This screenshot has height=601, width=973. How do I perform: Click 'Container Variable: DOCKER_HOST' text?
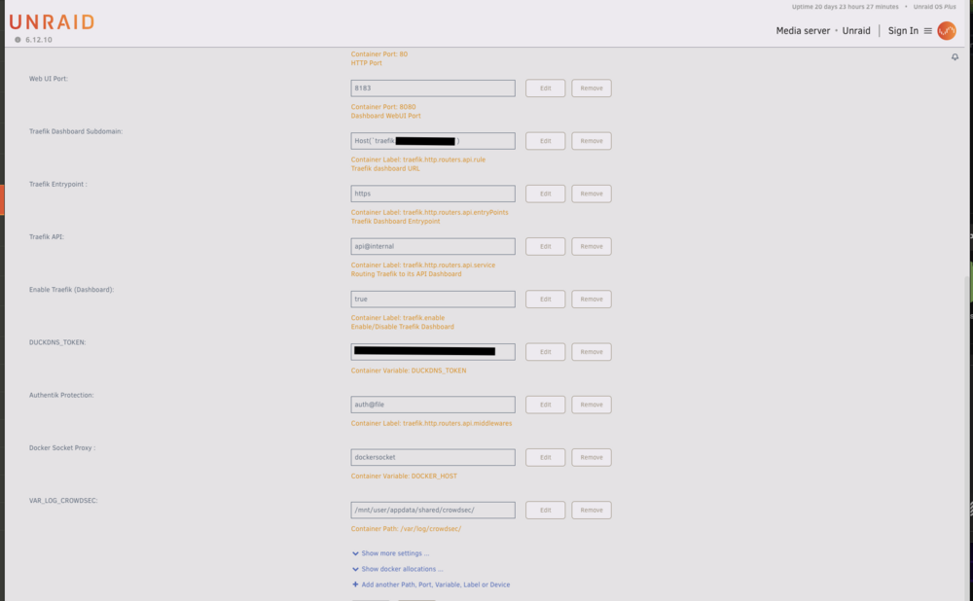click(x=404, y=476)
